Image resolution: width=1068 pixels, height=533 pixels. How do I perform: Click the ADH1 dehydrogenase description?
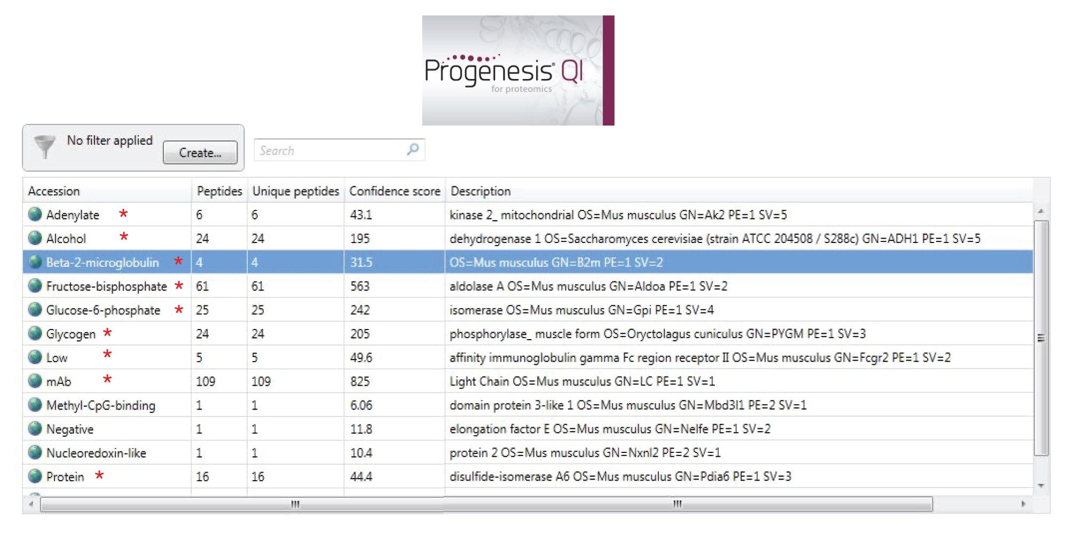[715, 238]
